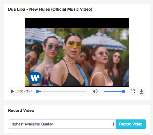Click the black letterbox bar above the video
The width and height of the screenshot is (153, 135).
coord(77,23)
